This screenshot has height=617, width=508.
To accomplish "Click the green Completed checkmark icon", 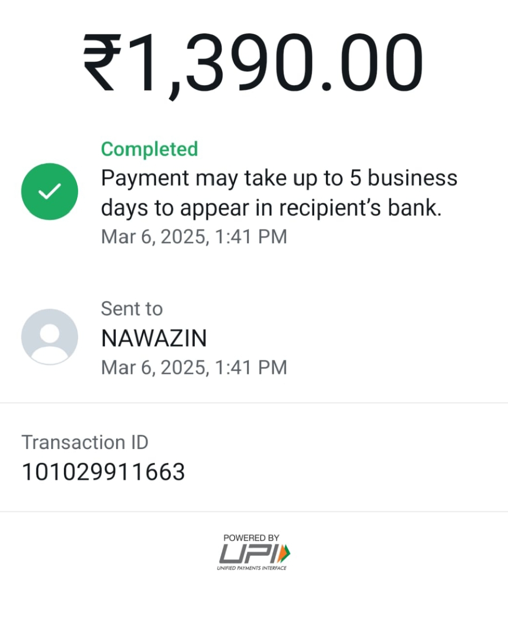I will (49, 191).
